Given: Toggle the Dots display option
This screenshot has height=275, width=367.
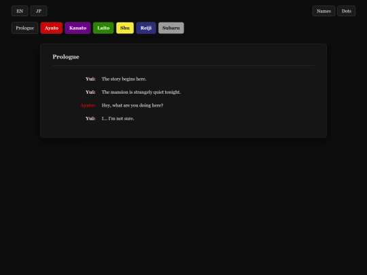Looking at the screenshot, I should tap(347, 11).
